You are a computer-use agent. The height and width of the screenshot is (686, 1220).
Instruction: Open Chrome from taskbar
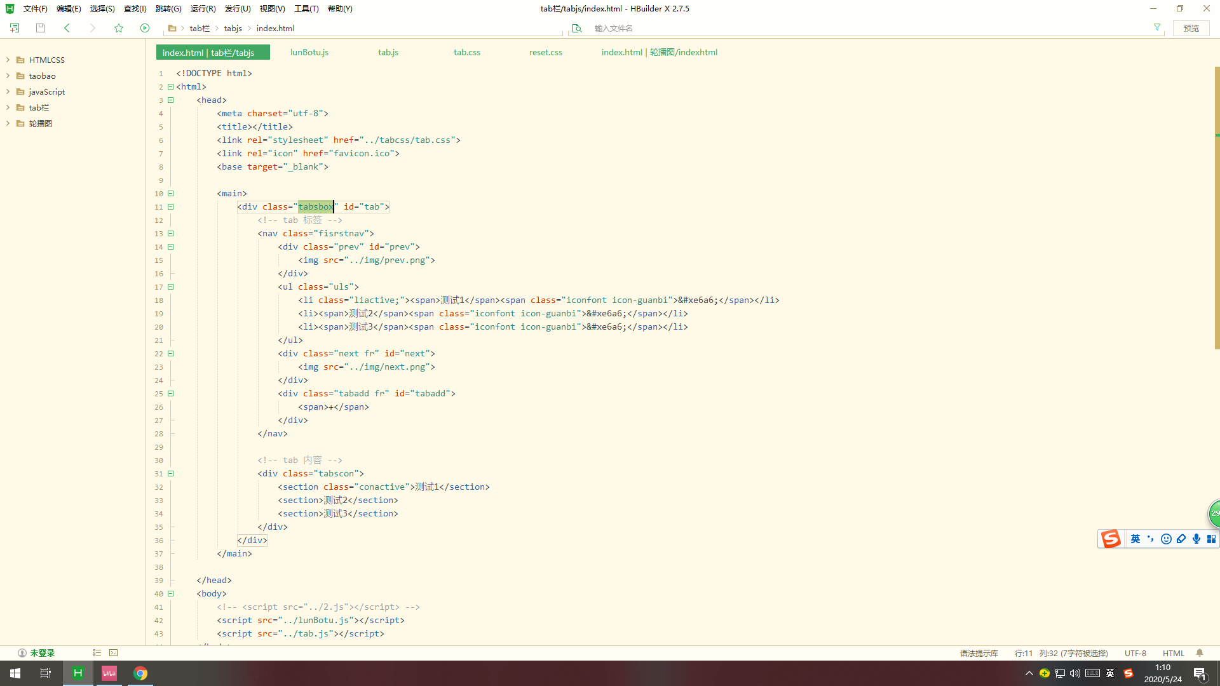[140, 673]
